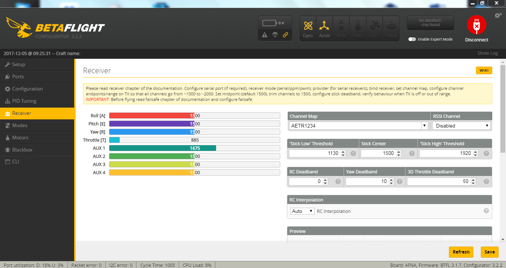The width and height of the screenshot is (506, 268).
Task: Click the help icon for RC Interpolation
Action: pyautogui.click(x=486, y=211)
